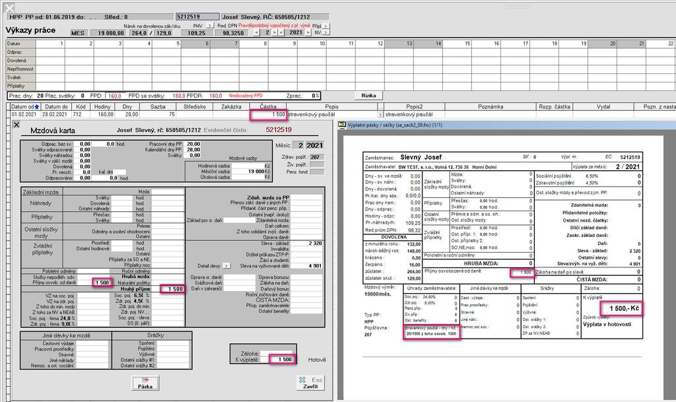Screen dimensions: 676x402
Task: Go to previous year arrow
Action: (281, 33)
